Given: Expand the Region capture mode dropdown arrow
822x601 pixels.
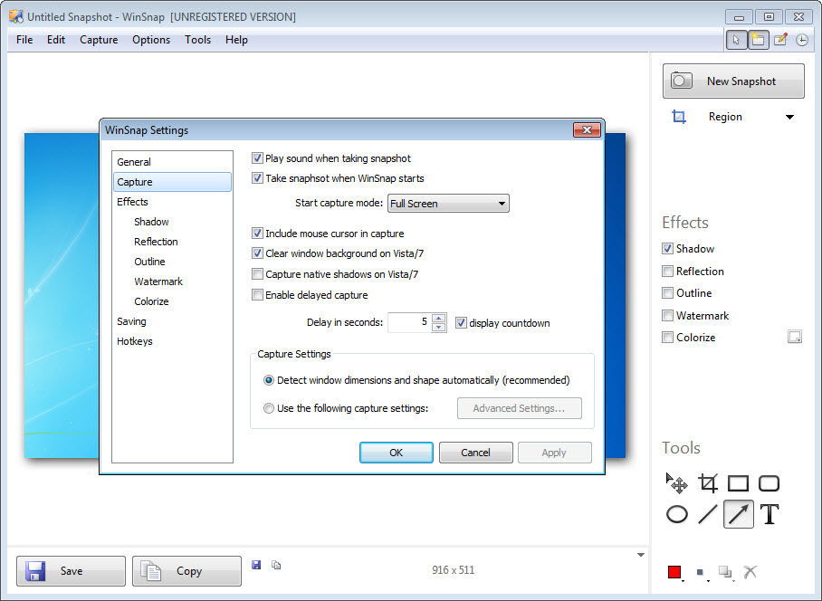Looking at the screenshot, I should click(x=789, y=117).
